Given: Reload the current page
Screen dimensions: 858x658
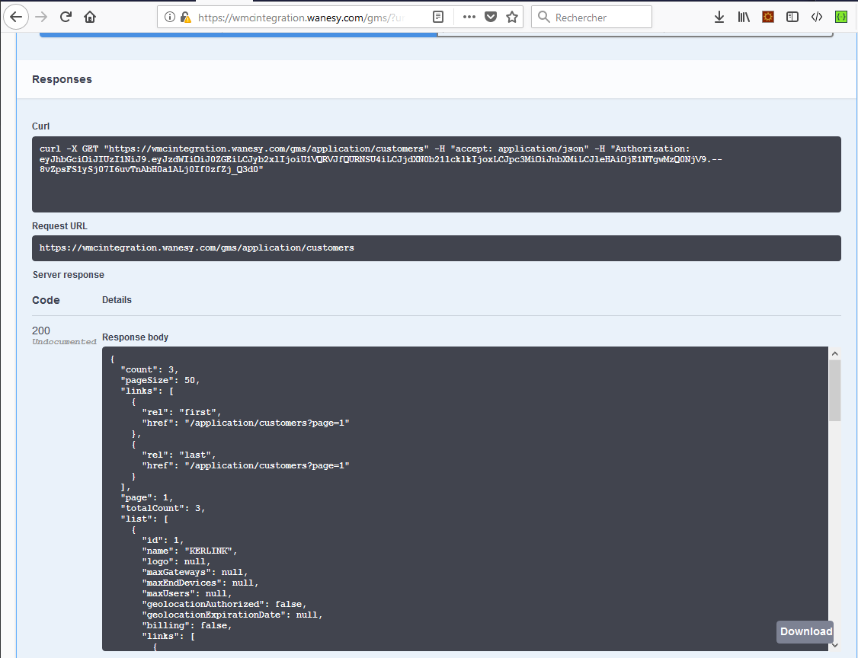Looking at the screenshot, I should pyautogui.click(x=66, y=17).
